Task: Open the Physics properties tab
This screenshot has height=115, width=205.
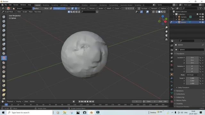Action: pyautogui.click(x=172, y=86)
